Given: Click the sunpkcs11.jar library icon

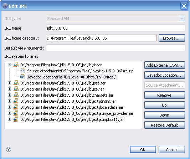Looking at the screenshot, I should click(16, 119).
